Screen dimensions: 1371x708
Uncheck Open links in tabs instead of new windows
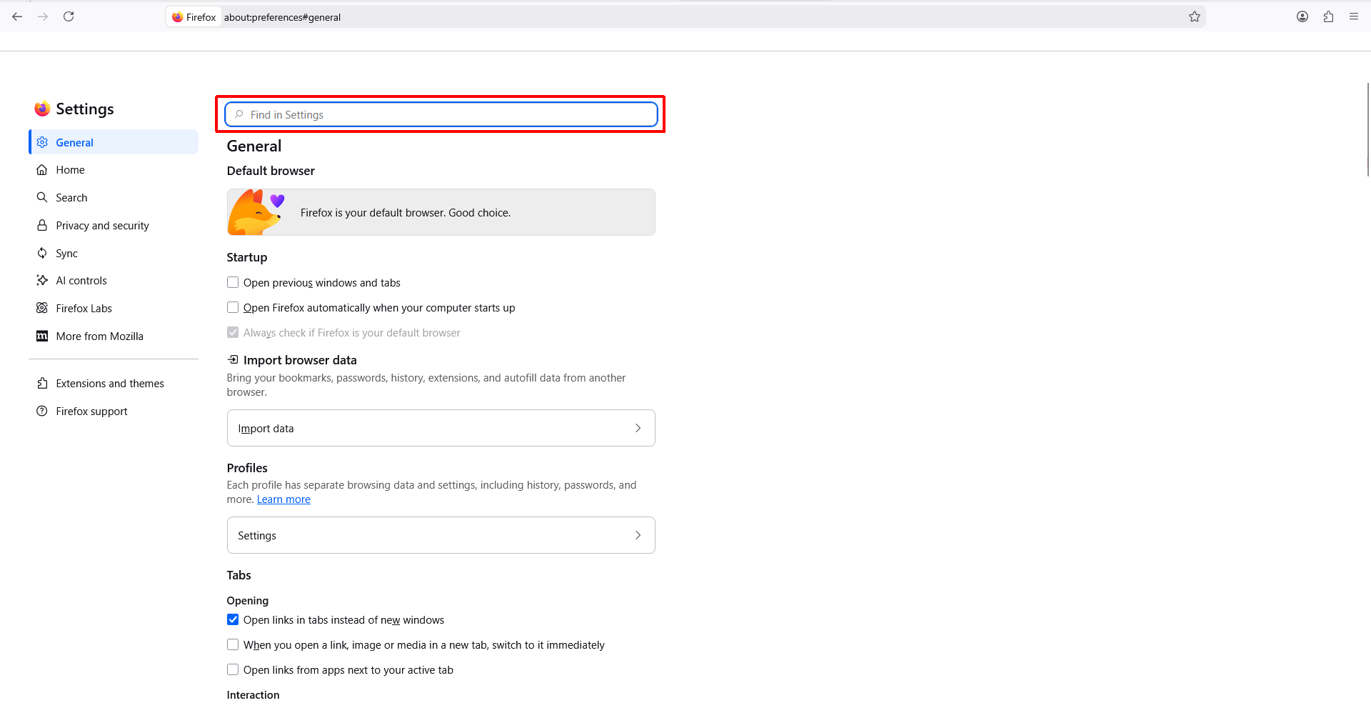(233, 619)
